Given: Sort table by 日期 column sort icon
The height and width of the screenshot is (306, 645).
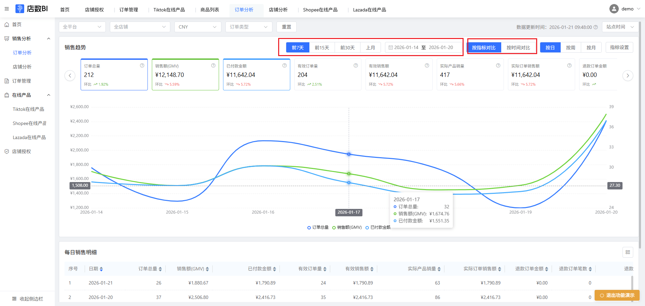Looking at the screenshot, I should [101, 269].
